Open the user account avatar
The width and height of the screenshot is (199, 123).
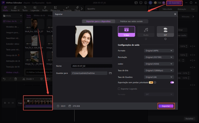click(x=150, y=3)
